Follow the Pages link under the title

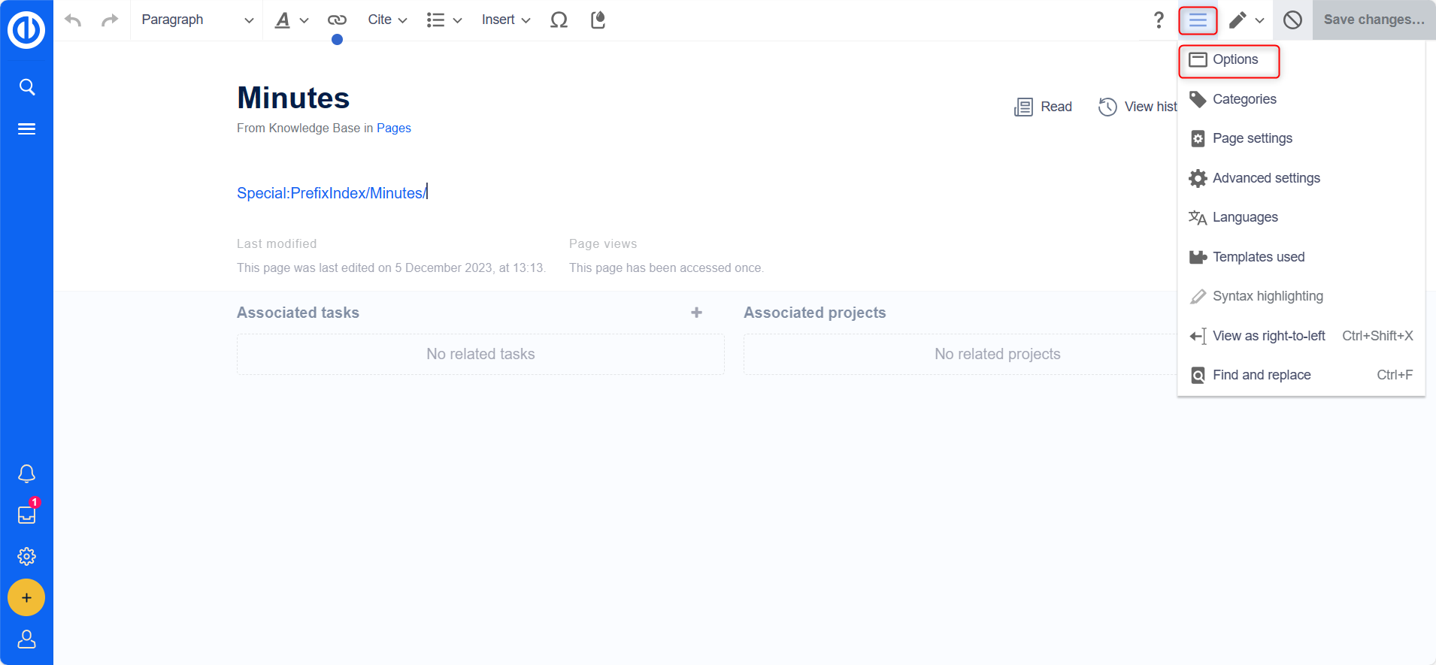393,128
